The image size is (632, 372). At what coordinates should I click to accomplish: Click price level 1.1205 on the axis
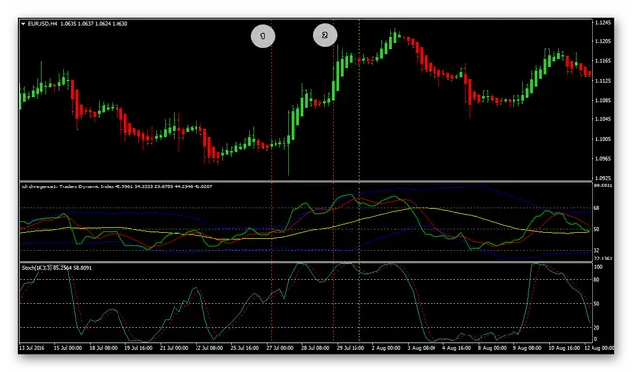[603, 41]
